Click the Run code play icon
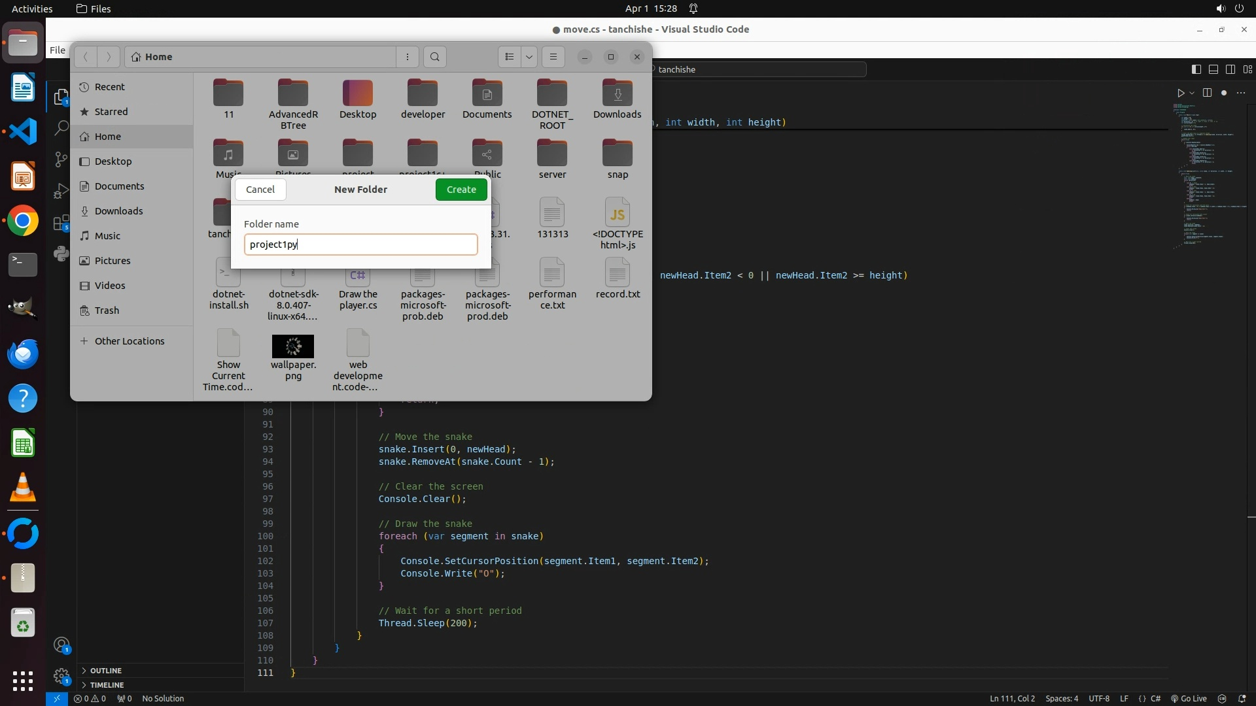This screenshot has height=706, width=1256. pyautogui.click(x=1180, y=93)
